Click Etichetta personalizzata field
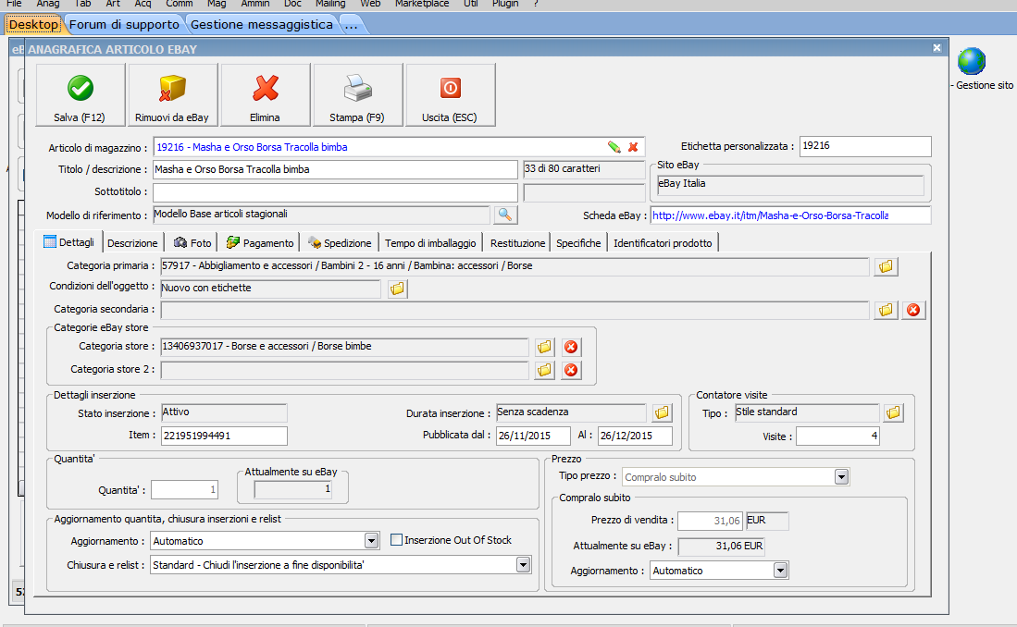Screen dimensions: 1017x627 pos(865,146)
